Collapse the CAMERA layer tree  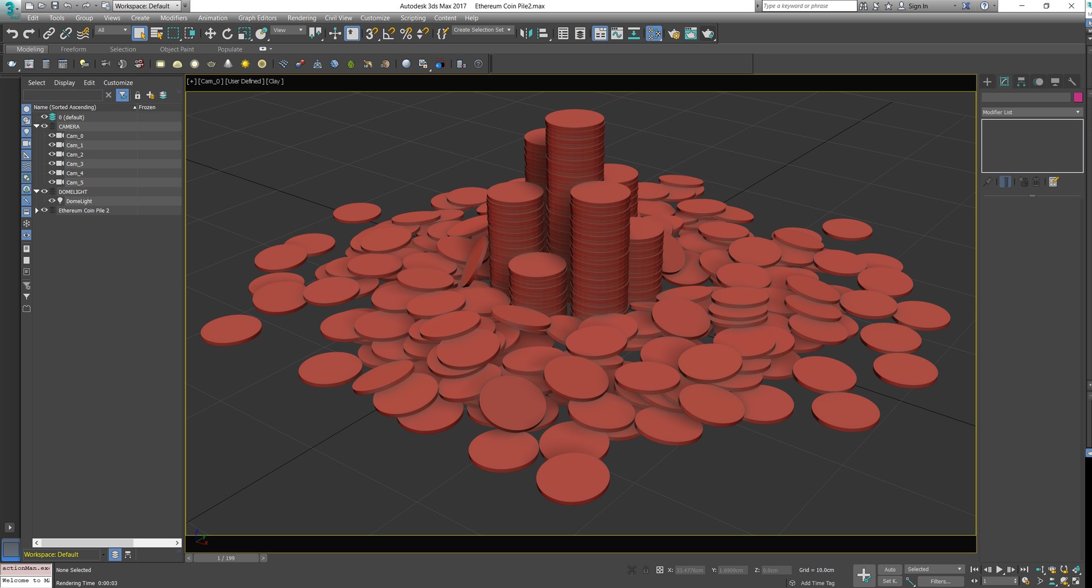(37, 127)
